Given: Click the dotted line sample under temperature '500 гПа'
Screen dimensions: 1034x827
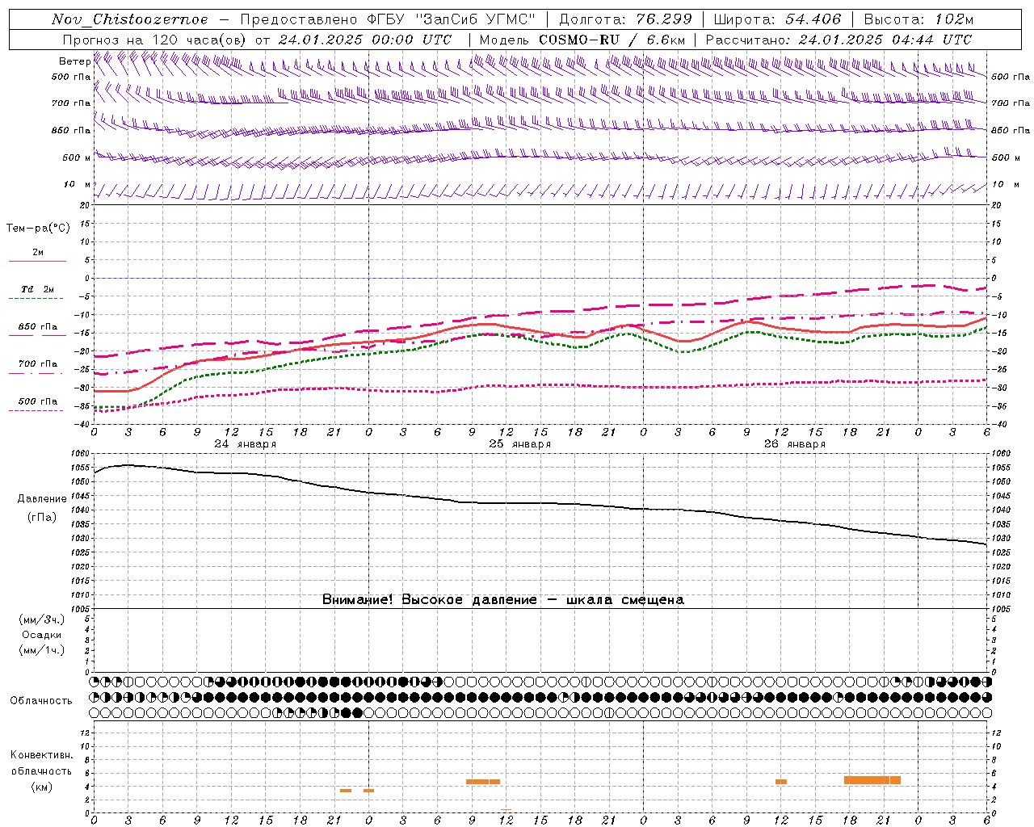Looking at the screenshot, I should click(36, 410).
